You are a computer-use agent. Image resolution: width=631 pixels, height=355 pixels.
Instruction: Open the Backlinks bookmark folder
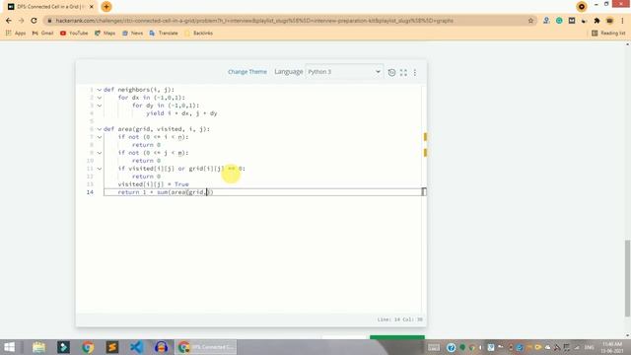(198, 33)
